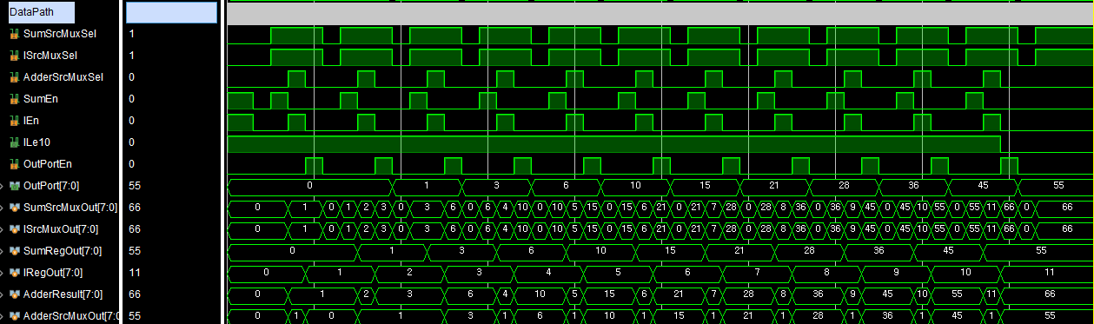
Task: Expand the SumRegOut[7:0] bus
Action: coord(3,251)
